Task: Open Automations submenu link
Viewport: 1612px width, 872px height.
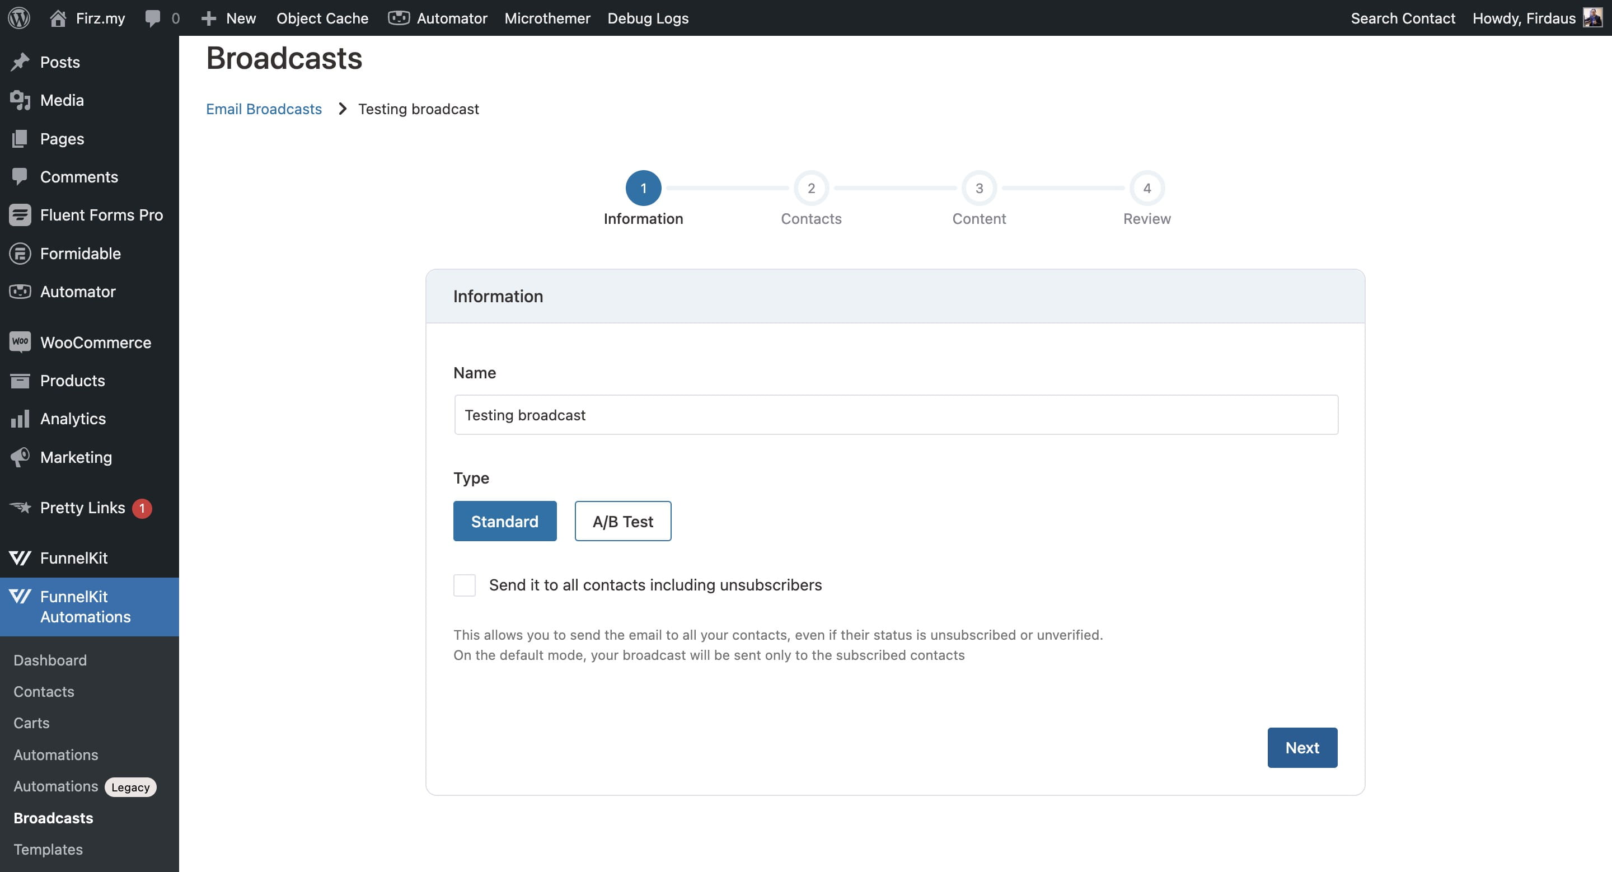Action: click(56, 754)
